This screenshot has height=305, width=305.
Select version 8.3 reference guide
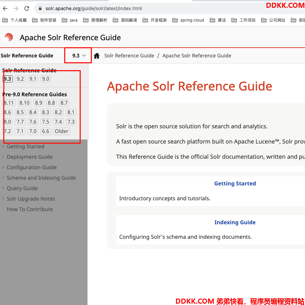(x=46, y=112)
